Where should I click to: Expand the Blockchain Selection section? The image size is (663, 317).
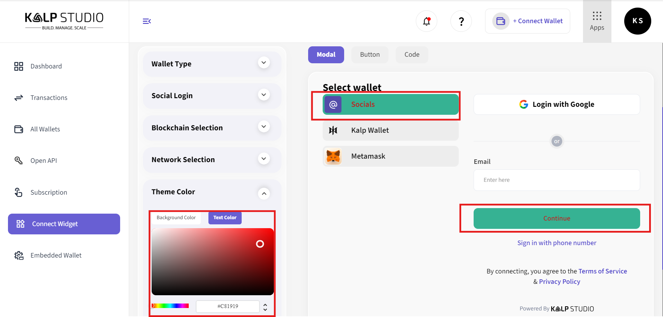pos(264,127)
